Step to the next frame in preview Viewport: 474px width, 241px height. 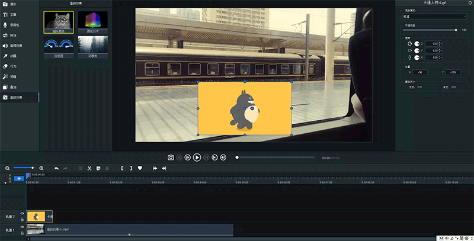[214, 158]
